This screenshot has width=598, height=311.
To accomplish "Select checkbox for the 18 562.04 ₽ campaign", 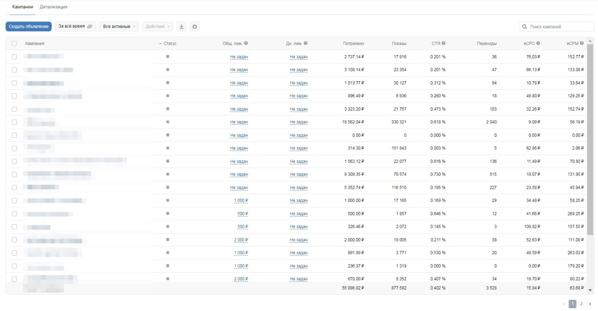I will click(x=14, y=122).
